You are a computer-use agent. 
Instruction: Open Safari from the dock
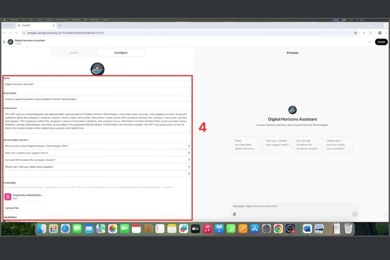(65, 228)
